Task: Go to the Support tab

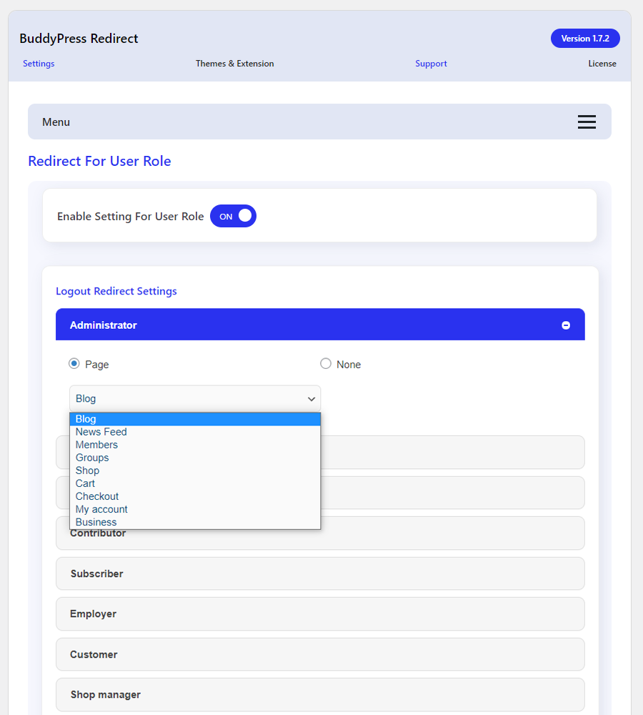Action: click(x=431, y=64)
